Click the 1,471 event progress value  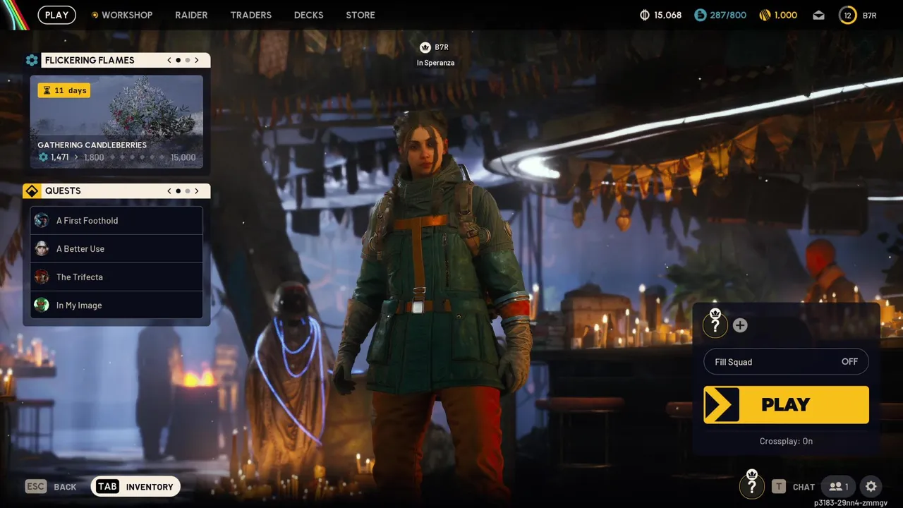coord(60,157)
